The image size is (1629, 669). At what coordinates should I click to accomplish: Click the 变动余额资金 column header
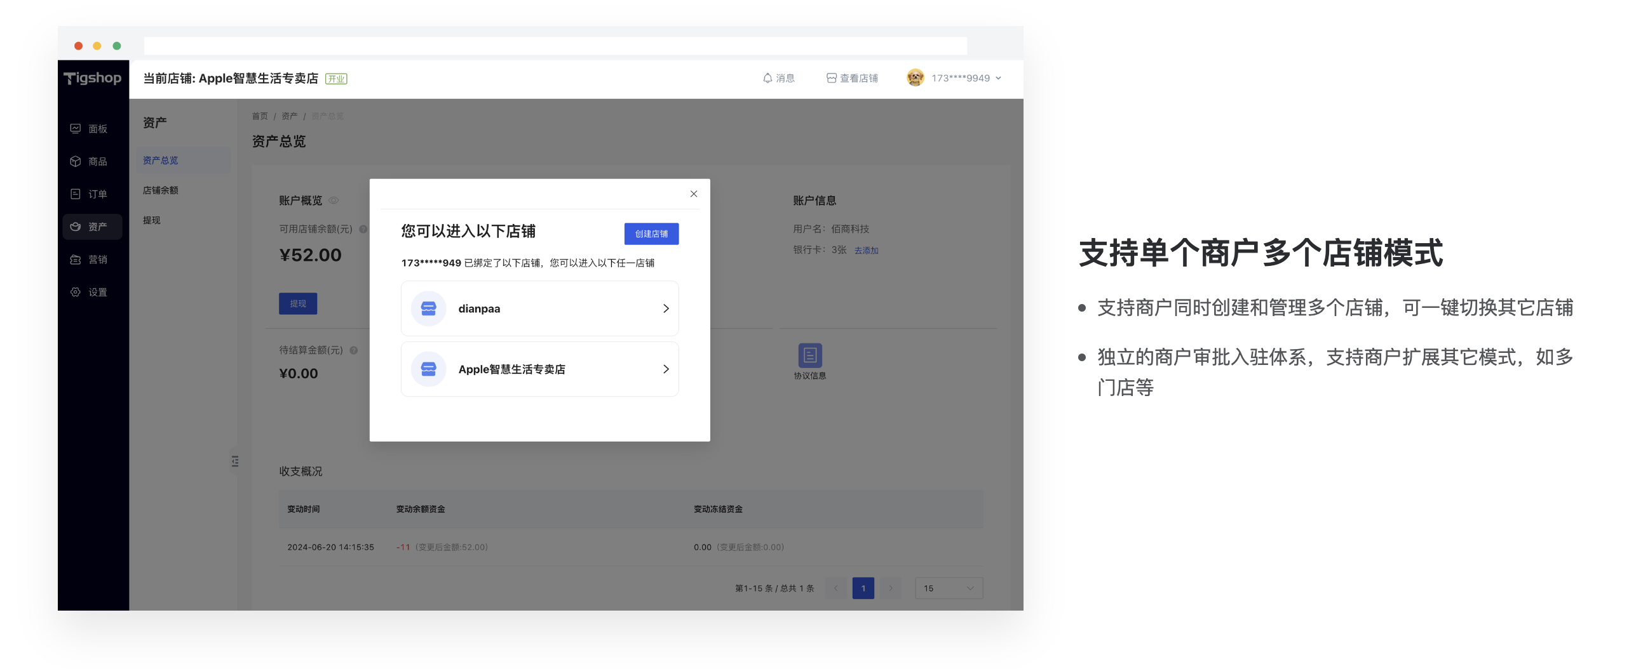[x=421, y=509]
